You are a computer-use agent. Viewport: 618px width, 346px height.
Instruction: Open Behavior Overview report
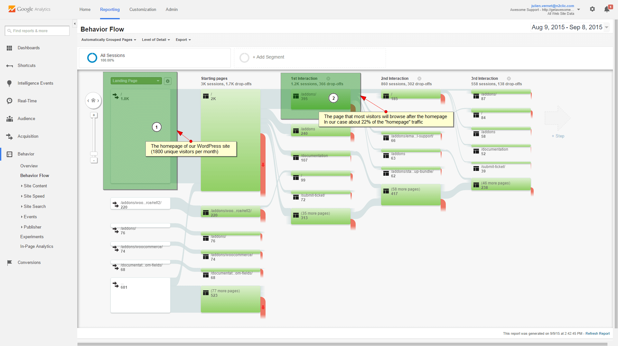(x=29, y=166)
